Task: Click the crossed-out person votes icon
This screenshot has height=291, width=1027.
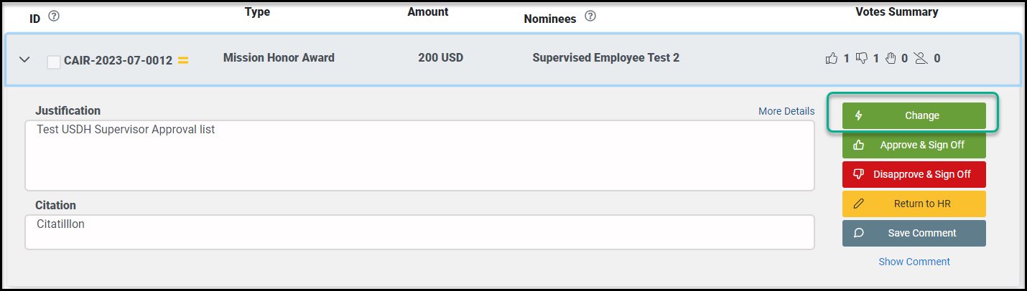Action: click(921, 58)
